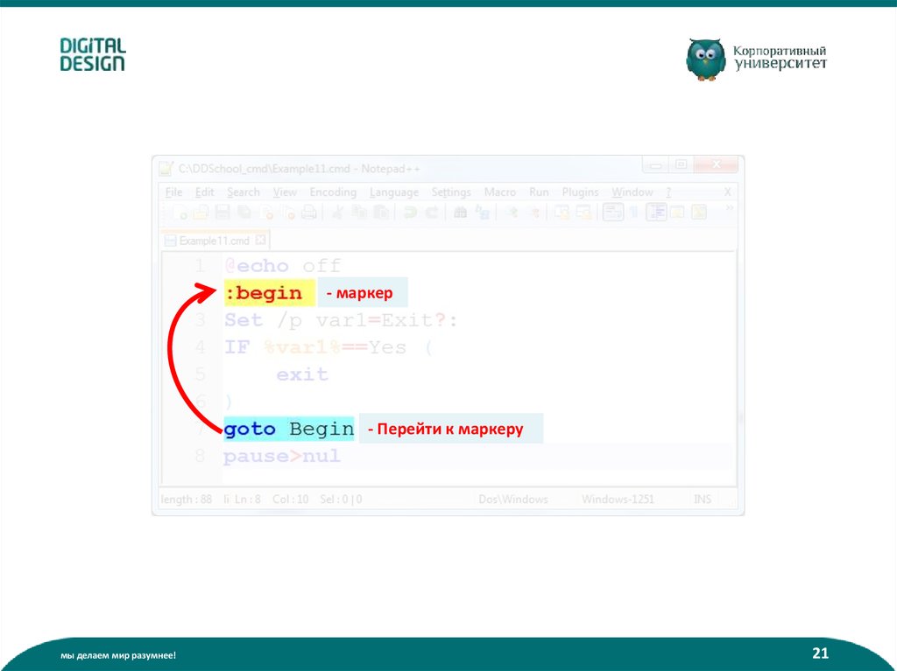Click the Cut scissors toolbar icon
Image resolution: width=897 pixels, height=671 pixels.
point(336,213)
